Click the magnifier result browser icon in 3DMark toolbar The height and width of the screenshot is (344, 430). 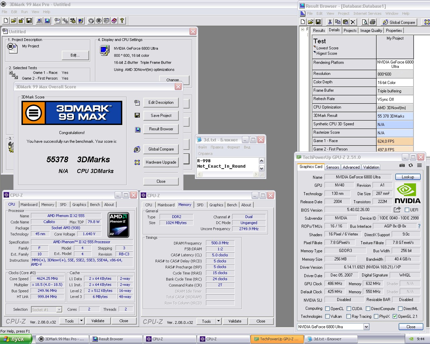pyautogui.click(x=47, y=21)
